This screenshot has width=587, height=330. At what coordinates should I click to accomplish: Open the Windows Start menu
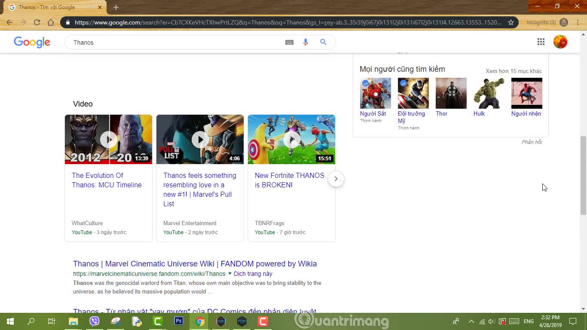[x=10, y=321]
